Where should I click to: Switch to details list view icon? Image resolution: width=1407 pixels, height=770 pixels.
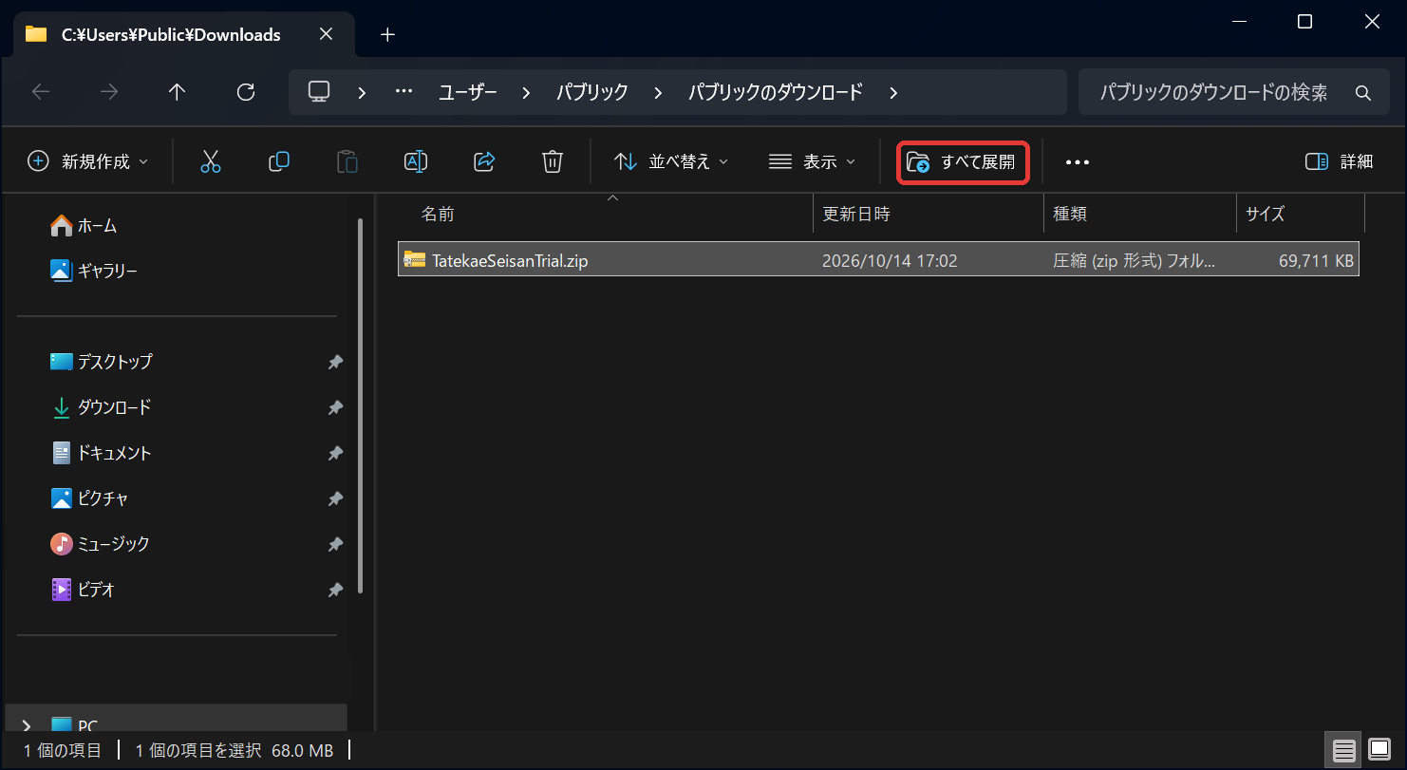[x=1344, y=750]
